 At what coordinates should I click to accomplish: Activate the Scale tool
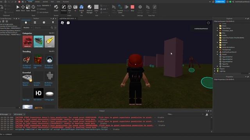28,8
